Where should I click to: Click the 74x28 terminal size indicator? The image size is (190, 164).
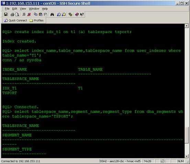147,161
